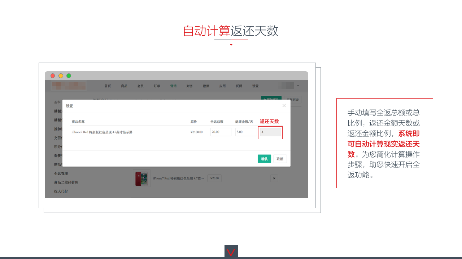Open the 订单 menu in the nav bar

[x=157, y=86]
